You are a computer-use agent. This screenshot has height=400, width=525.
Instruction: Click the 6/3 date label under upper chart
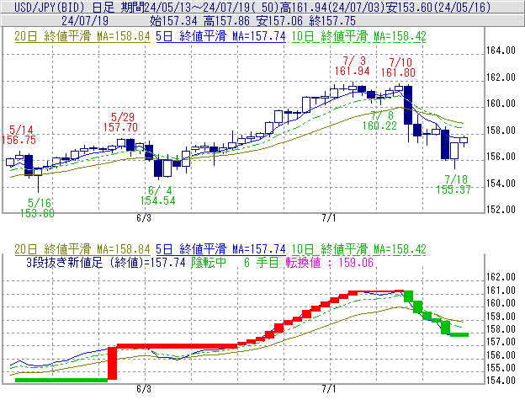point(144,218)
